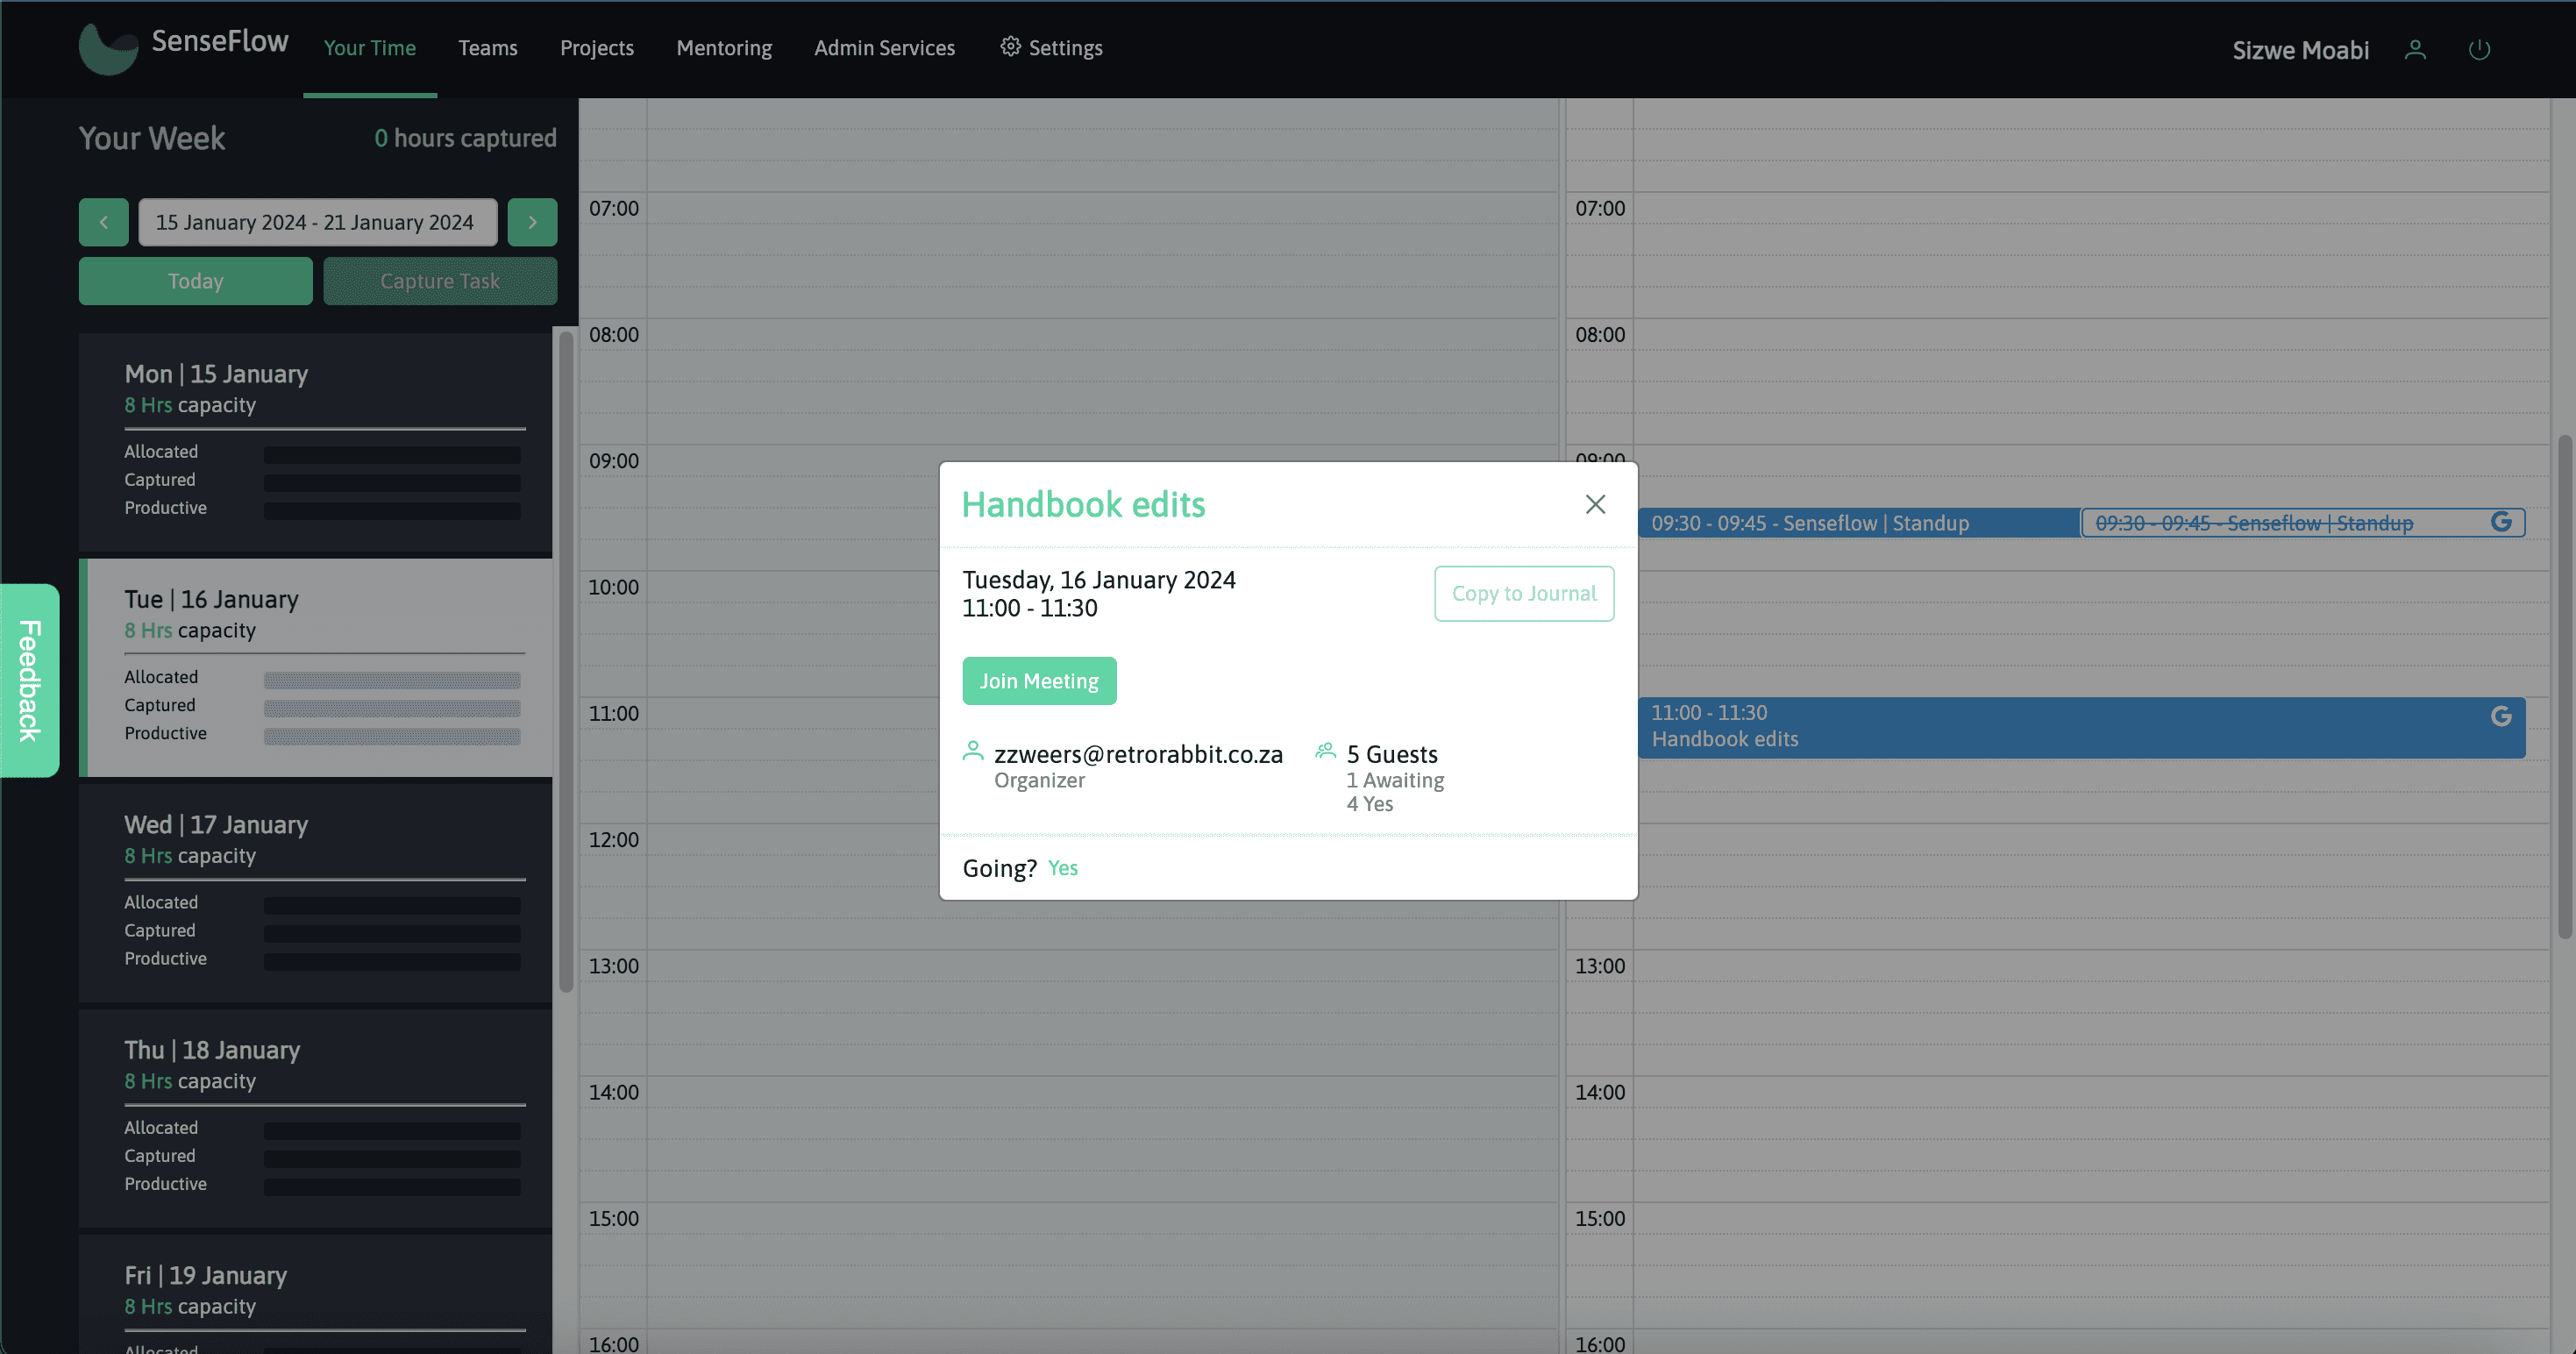This screenshot has width=2576, height=1354.
Task: Go to previous week arrow
Action: click(104, 222)
